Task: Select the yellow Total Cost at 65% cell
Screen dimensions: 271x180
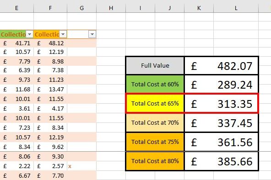Action: [x=155, y=103]
